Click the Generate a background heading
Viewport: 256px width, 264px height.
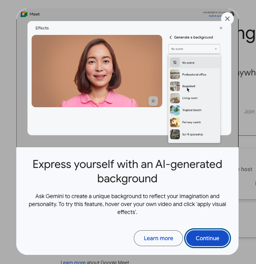pos(193,37)
